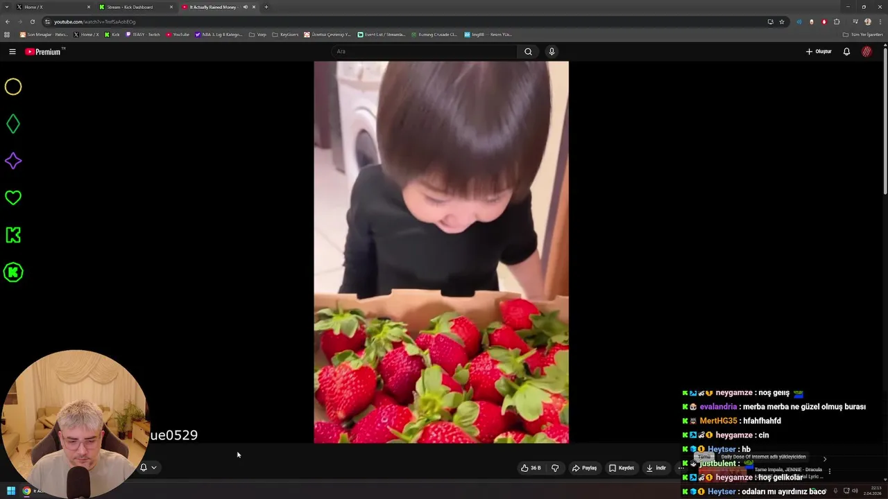Open the Extensions puzzle menu
The height and width of the screenshot is (499, 888).
click(x=837, y=21)
